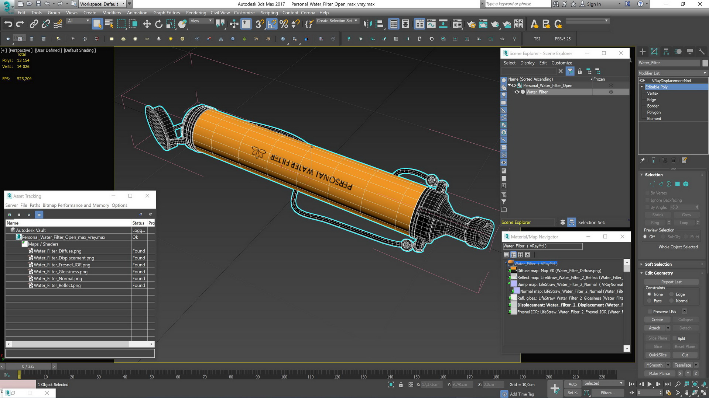Image resolution: width=709 pixels, height=398 pixels.
Task: Open Customize menu in Scene Explorer
Action: 562,63
